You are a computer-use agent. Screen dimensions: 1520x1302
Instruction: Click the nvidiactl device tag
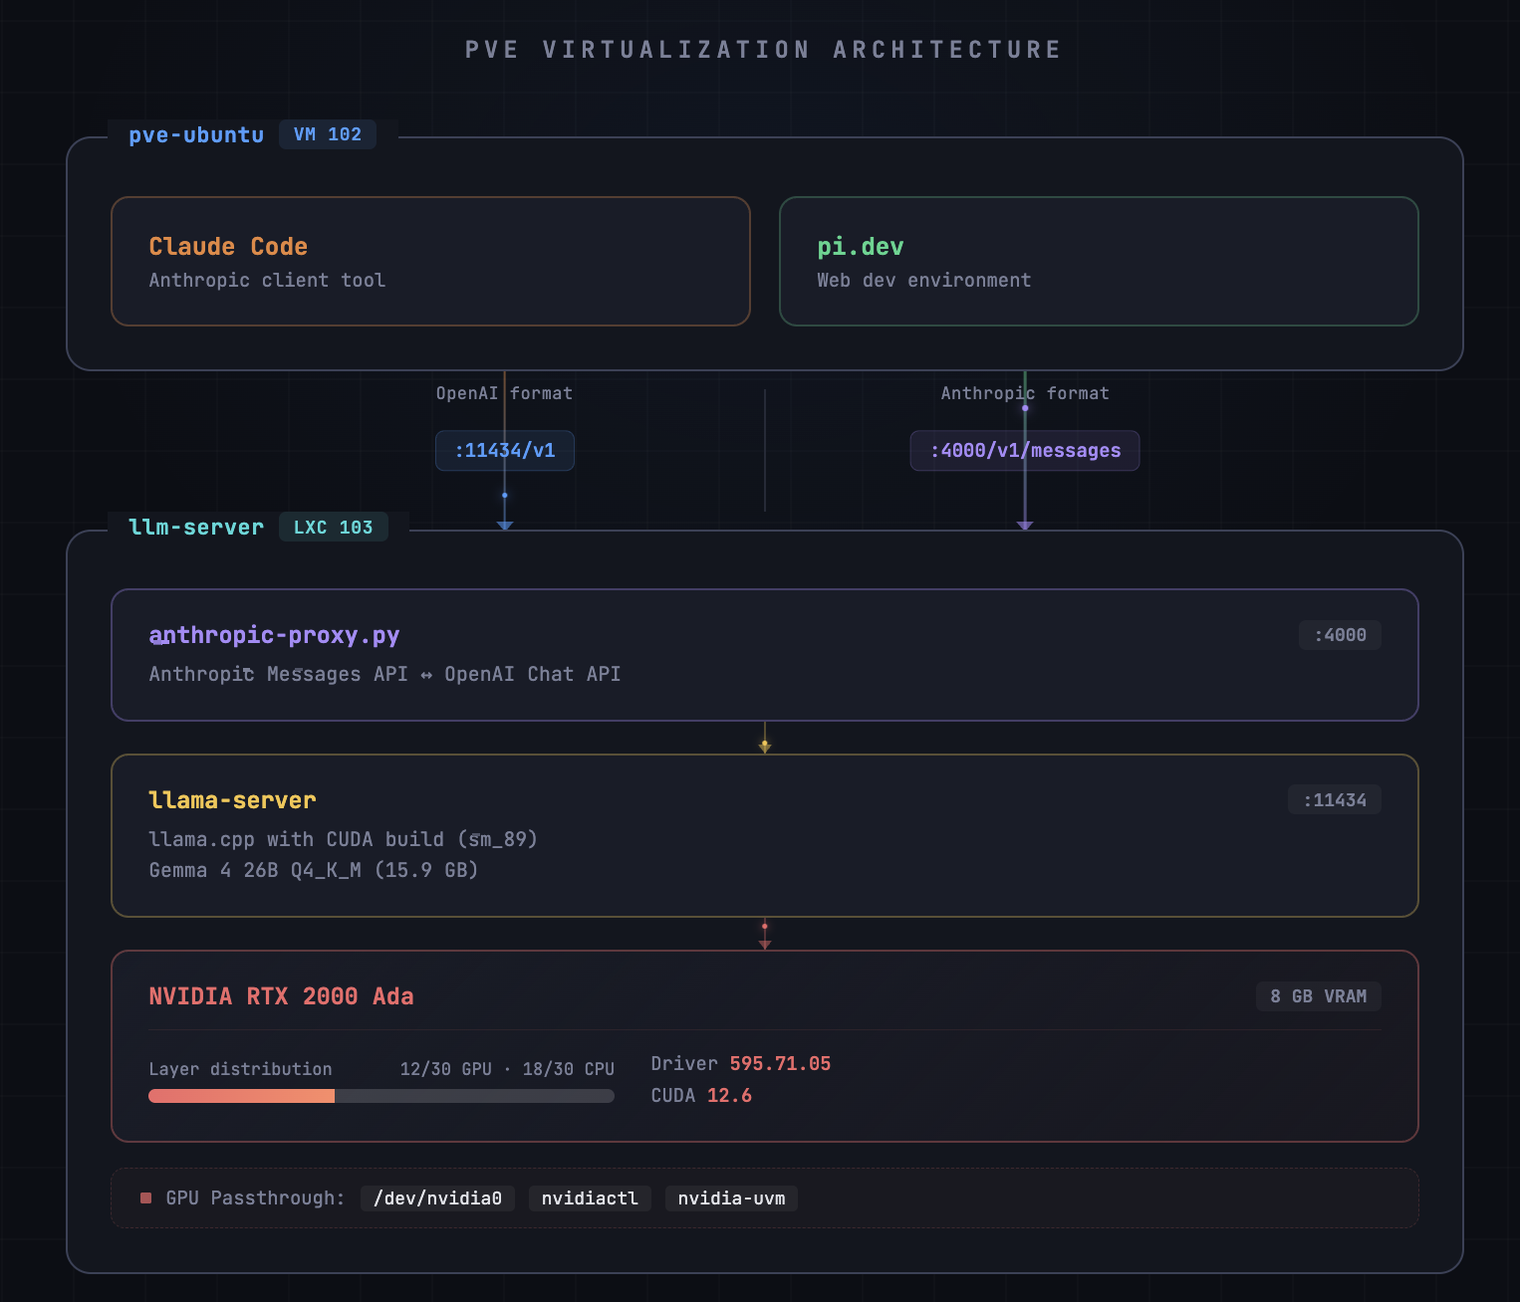point(590,1198)
